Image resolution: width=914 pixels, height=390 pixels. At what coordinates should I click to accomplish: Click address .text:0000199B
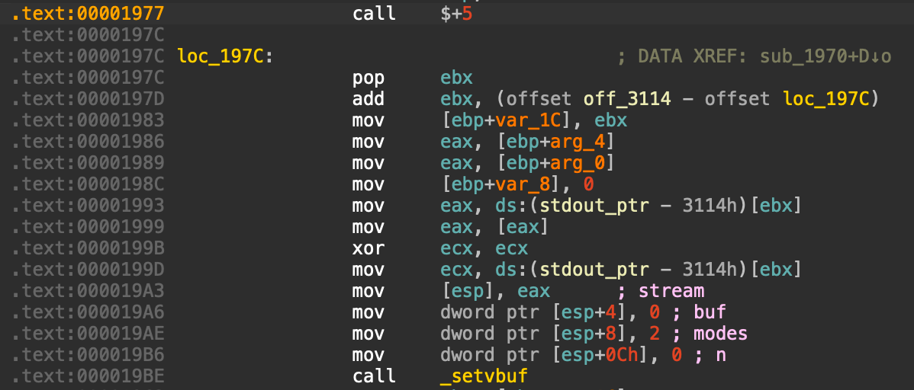tap(88, 248)
